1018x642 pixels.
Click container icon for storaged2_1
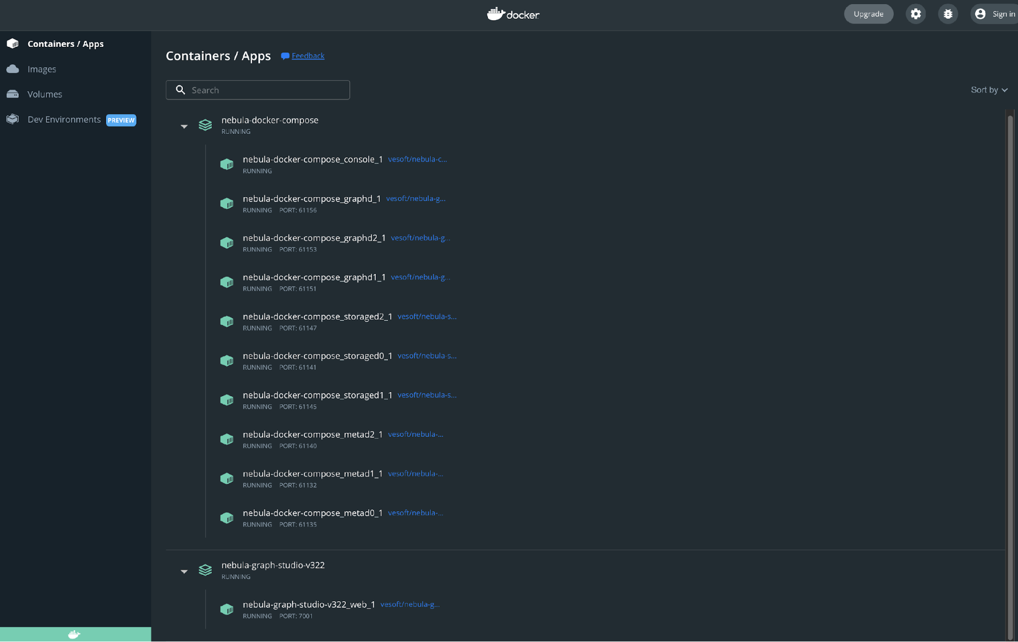(227, 321)
